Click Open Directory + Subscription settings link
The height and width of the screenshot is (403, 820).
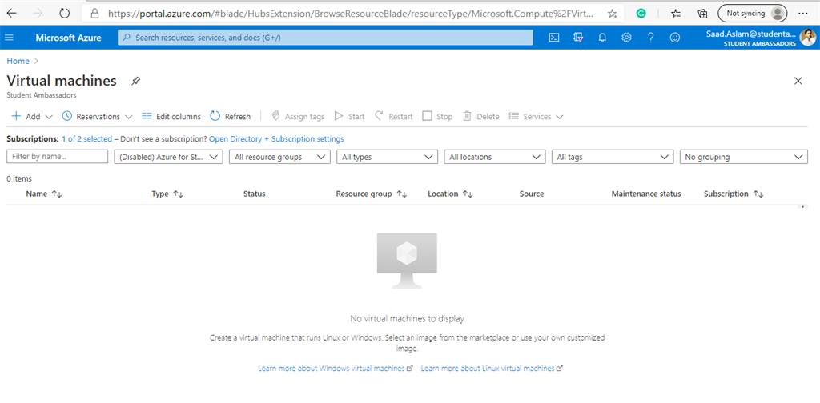[x=276, y=139]
